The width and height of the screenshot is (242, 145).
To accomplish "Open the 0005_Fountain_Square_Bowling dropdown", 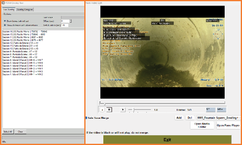I will coord(219,118).
